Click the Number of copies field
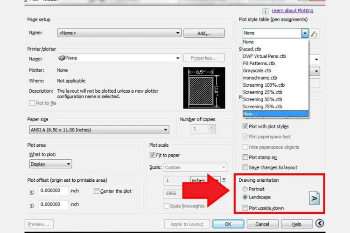This screenshot has height=233, width=350. tap(200, 129)
